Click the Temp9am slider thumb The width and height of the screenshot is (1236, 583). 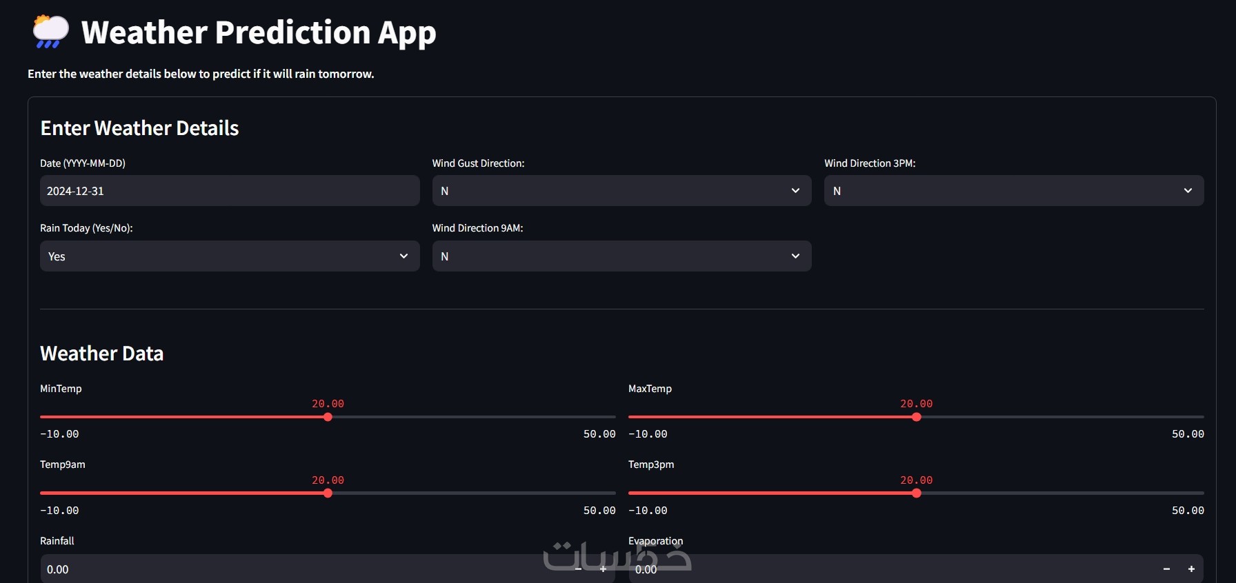pos(328,493)
